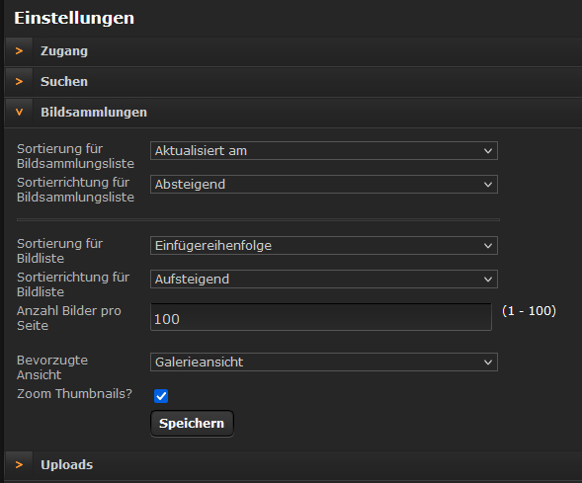Open the 'Aktualisiert am' sorting dropdown
This screenshot has width=582, height=483.
point(324,150)
